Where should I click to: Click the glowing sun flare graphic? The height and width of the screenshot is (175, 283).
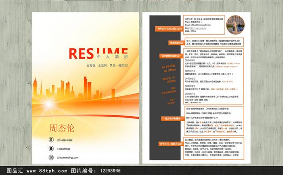click(49, 104)
